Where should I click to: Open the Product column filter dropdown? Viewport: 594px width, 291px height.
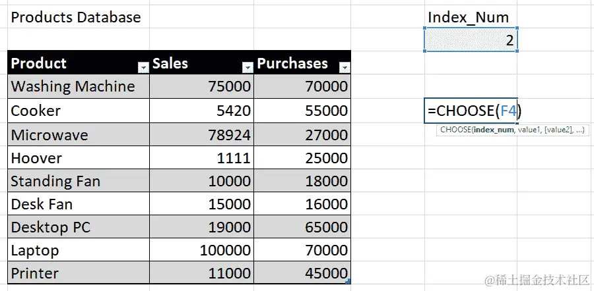pyautogui.click(x=143, y=68)
